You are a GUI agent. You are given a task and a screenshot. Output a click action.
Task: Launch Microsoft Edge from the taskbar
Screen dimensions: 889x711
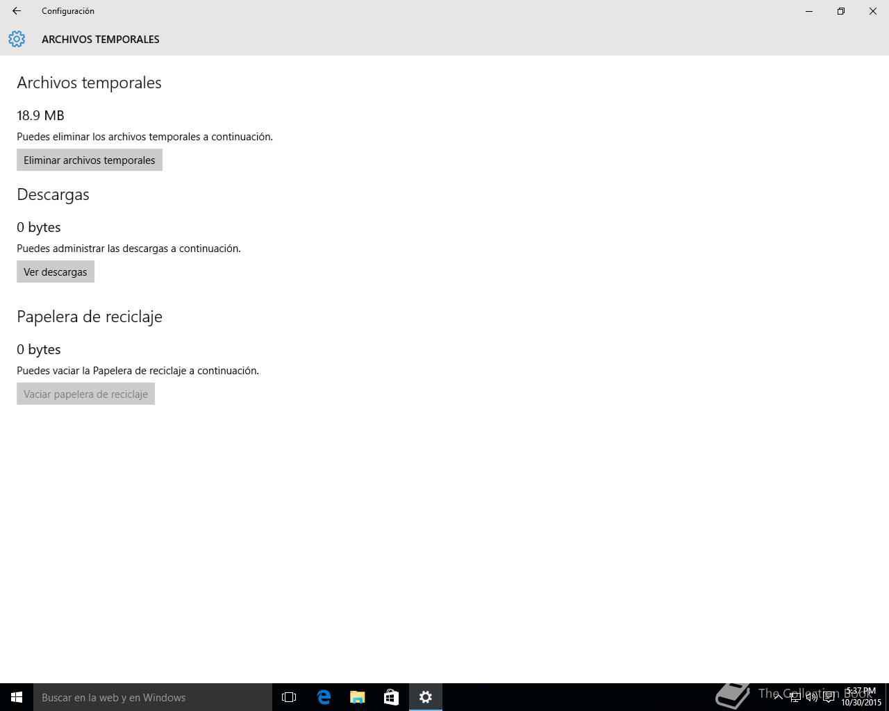pyautogui.click(x=324, y=697)
